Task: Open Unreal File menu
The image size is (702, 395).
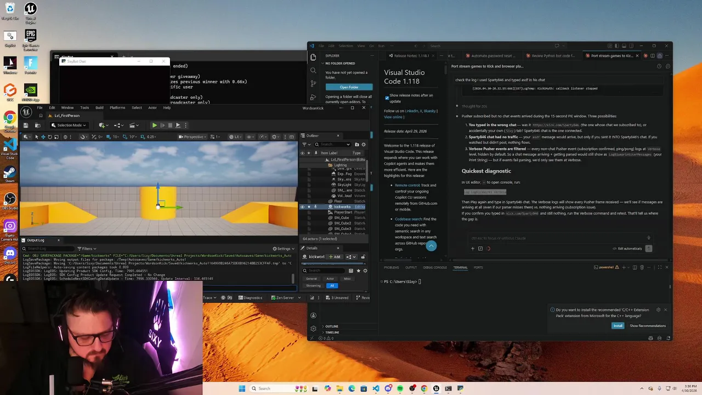Action: [x=39, y=108]
